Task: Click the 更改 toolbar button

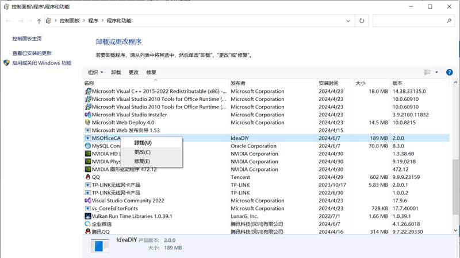Action: pos(133,72)
